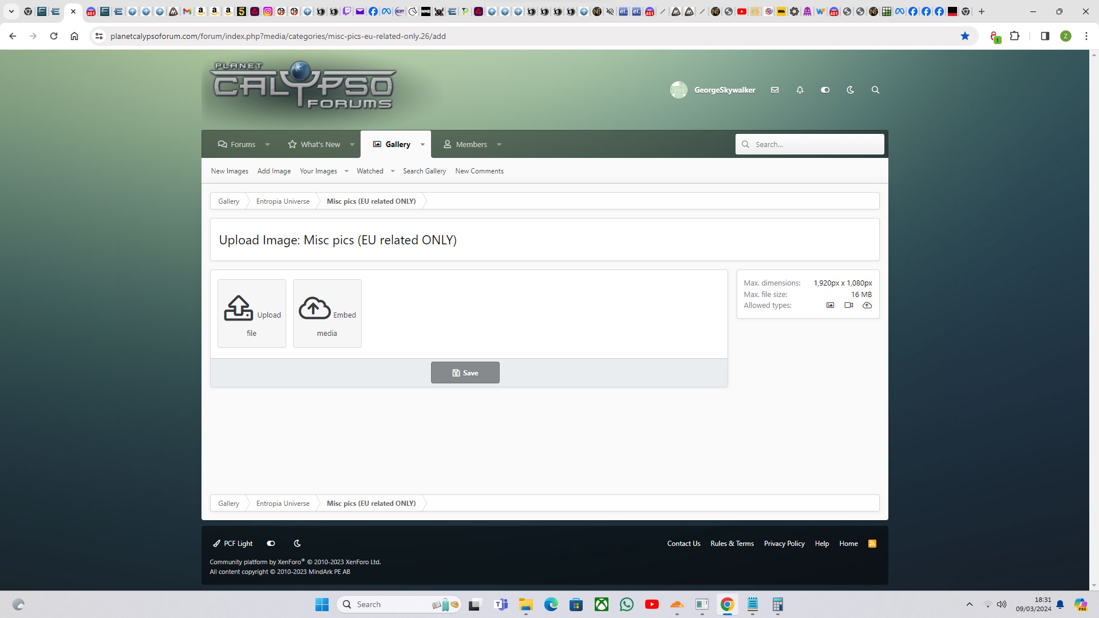Open the alerts bell icon in header

[800, 90]
